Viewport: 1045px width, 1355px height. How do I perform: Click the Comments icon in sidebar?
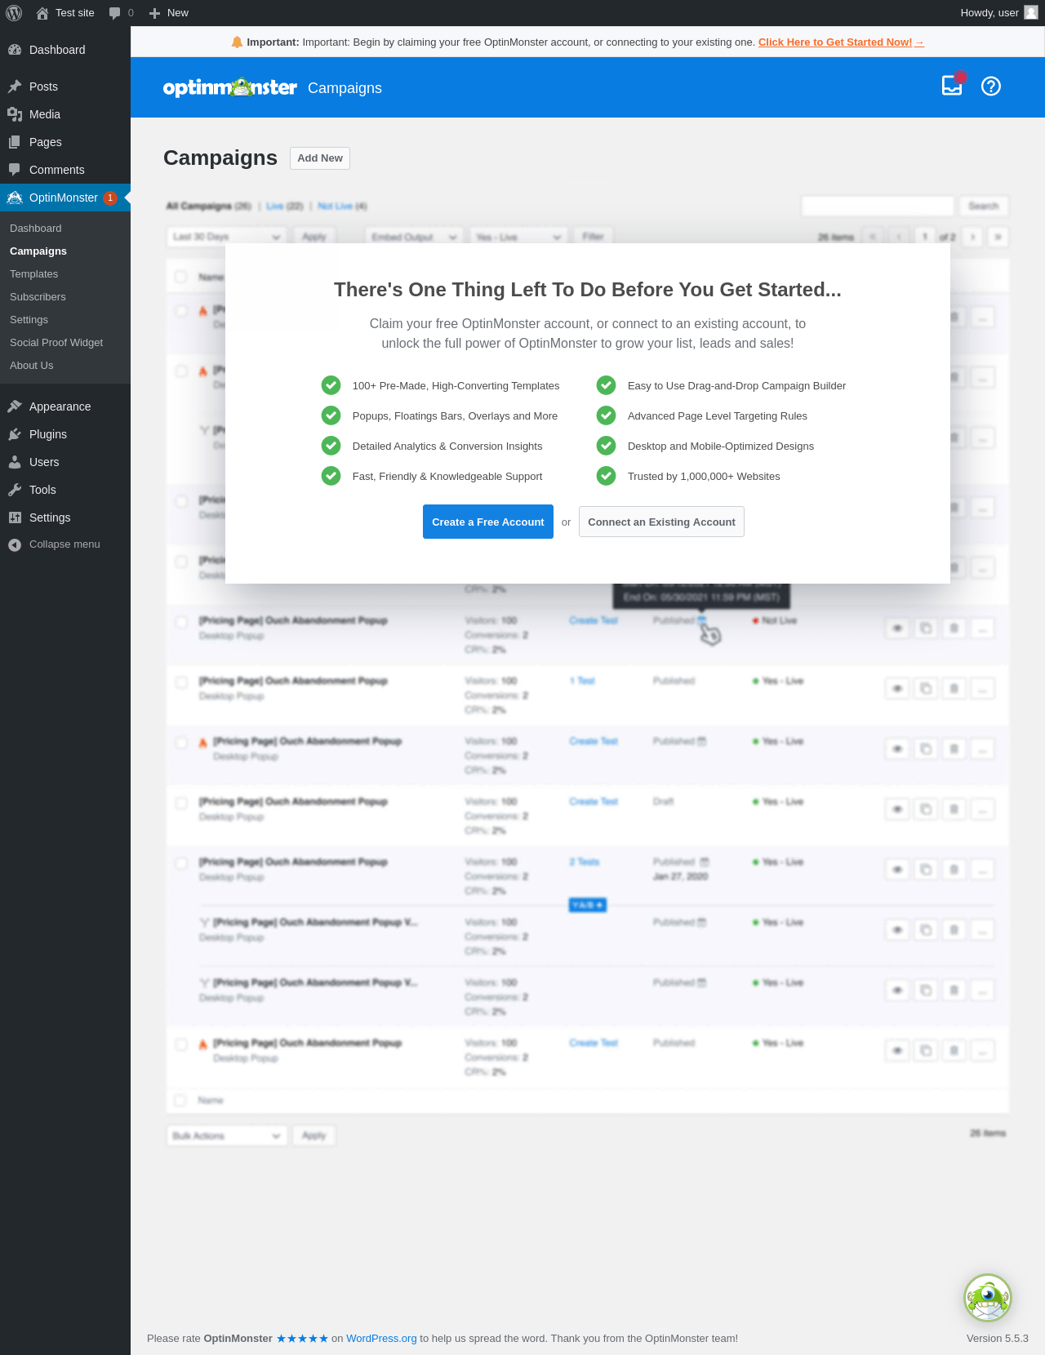[15, 170]
